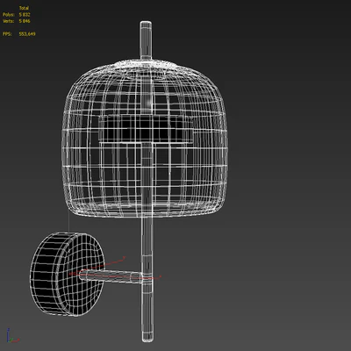Click the XYZ axis tripod icon
Screen dimensions: 351x351
point(12,336)
